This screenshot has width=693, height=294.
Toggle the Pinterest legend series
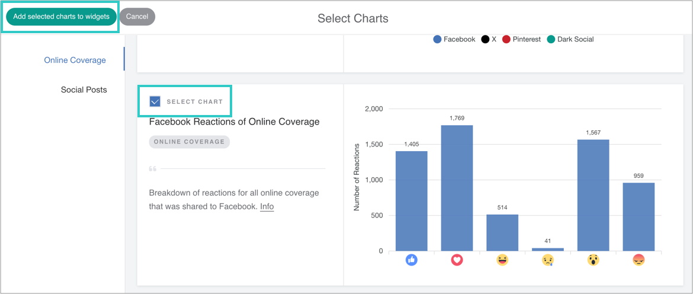[521, 39]
